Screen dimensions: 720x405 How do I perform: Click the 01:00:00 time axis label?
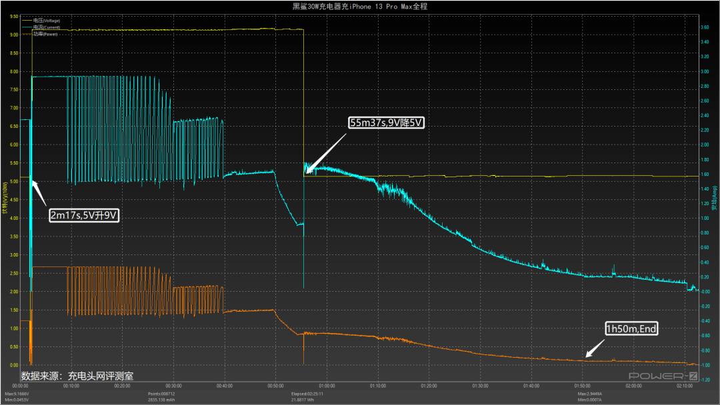tap(327, 386)
